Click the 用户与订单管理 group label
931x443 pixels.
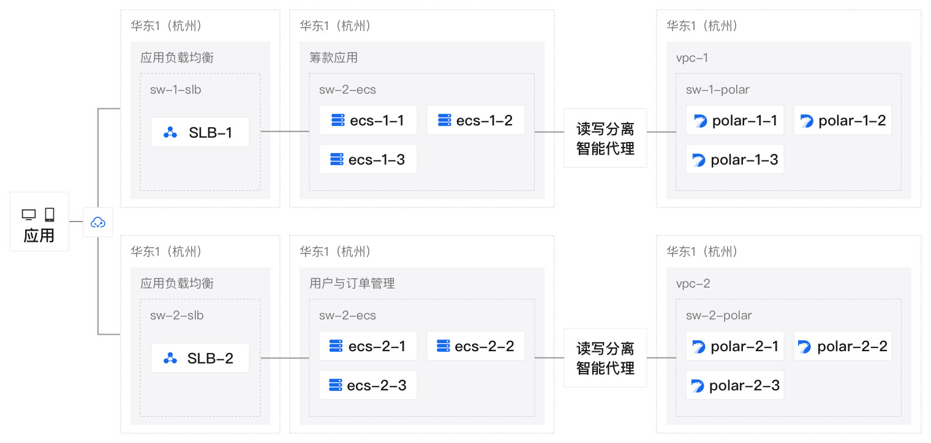352,283
